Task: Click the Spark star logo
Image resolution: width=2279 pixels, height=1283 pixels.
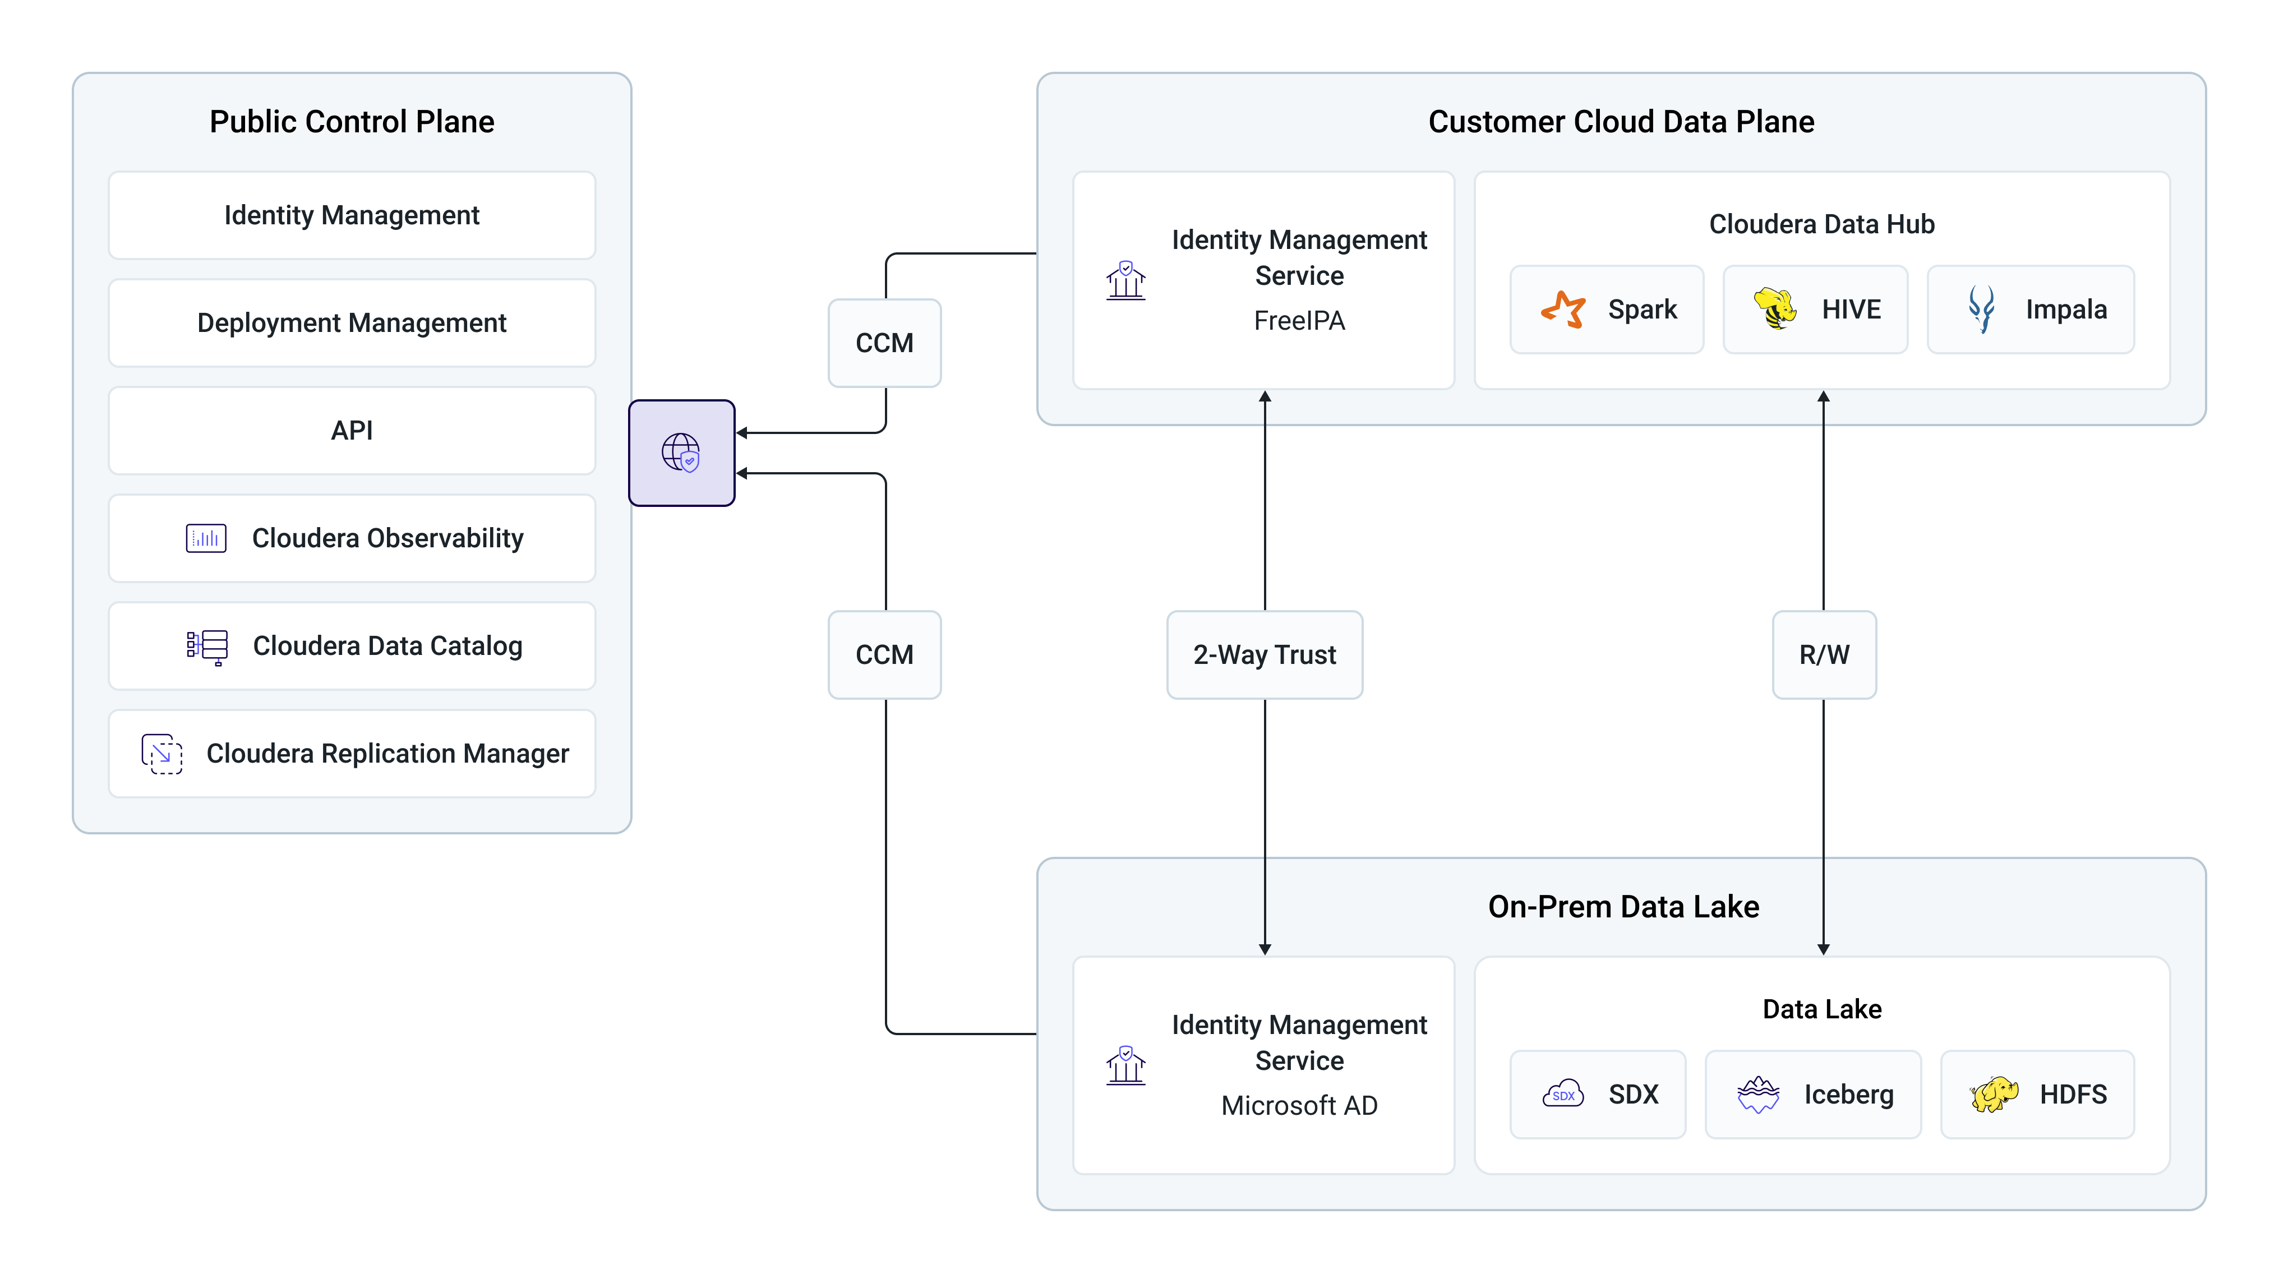Action: click(x=1563, y=310)
